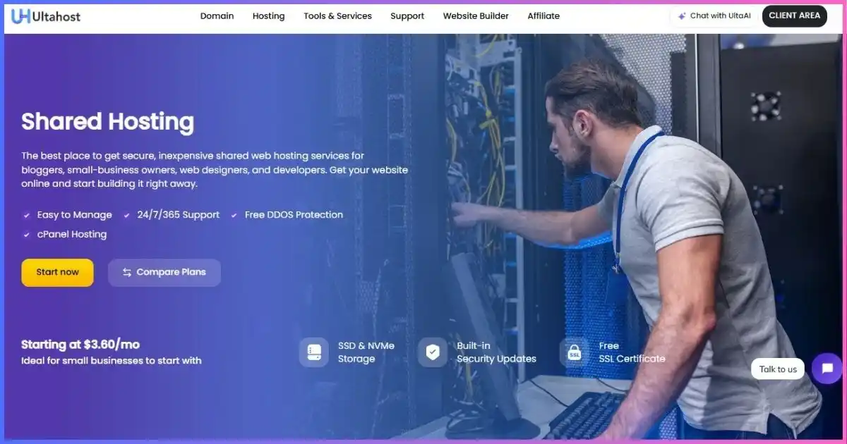Screen dimensions: 847x444
Task: Click the 24/7/365 Support text
Action: [x=179, y=215]
